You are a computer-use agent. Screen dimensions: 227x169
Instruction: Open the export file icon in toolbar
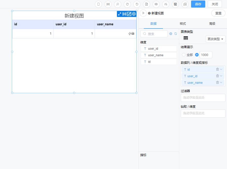pos(146,4)
